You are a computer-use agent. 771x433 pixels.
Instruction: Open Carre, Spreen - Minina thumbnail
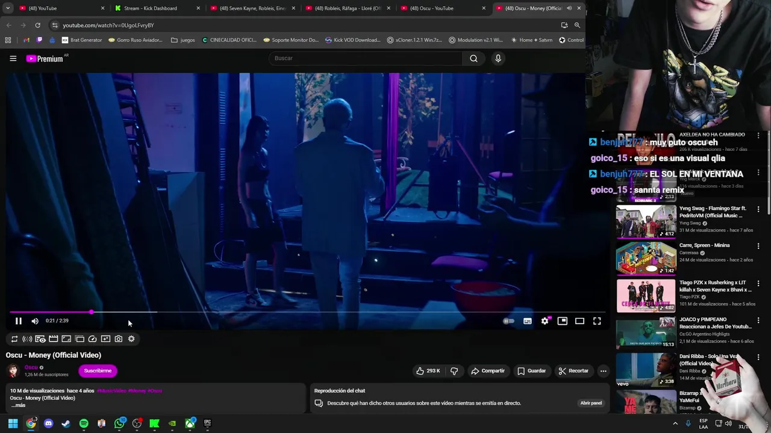point(646,259)
